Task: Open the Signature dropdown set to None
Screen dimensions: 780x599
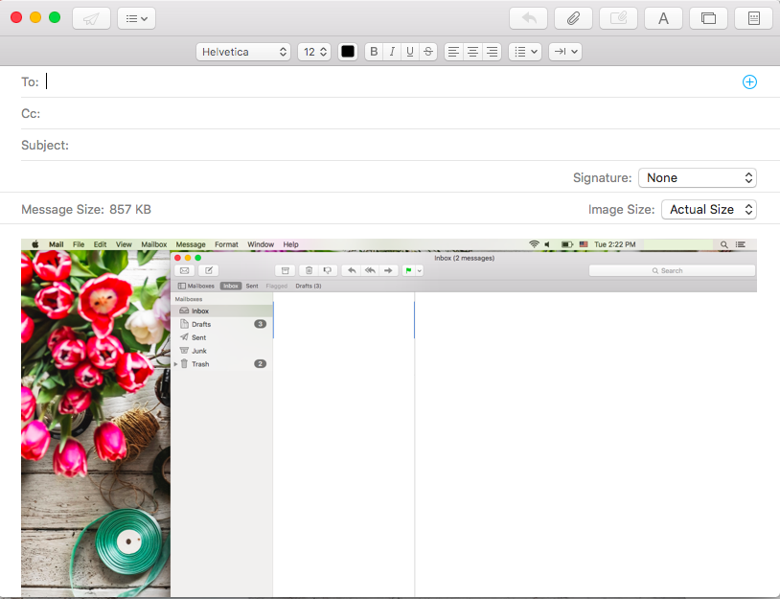Action: [697, 177]
